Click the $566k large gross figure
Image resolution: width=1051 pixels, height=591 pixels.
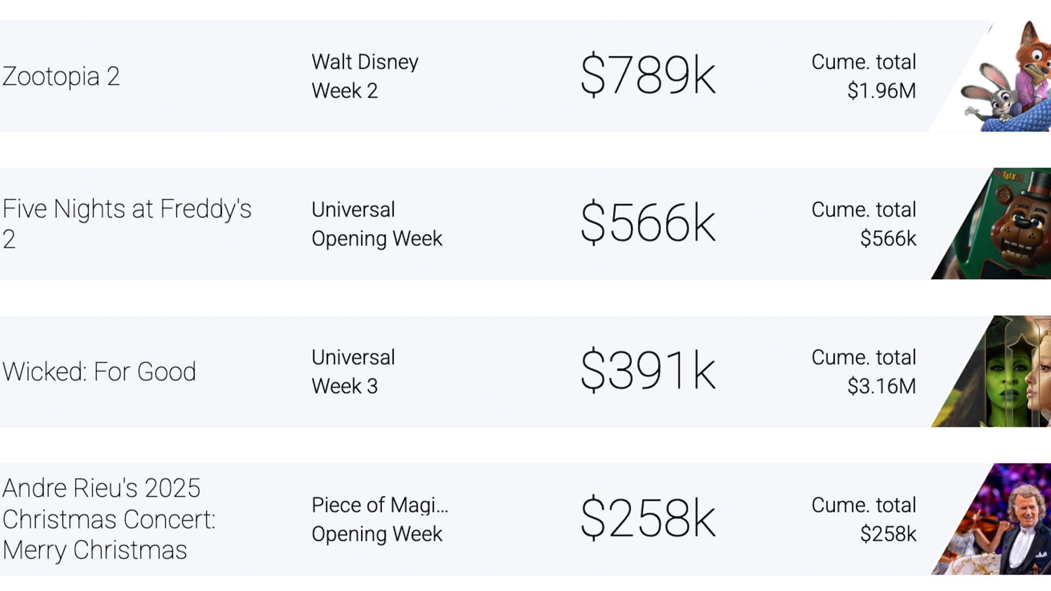[x=648, y=223]
